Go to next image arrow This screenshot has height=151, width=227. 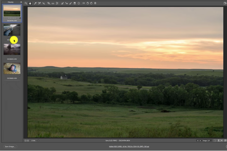[x=200, y=140]
